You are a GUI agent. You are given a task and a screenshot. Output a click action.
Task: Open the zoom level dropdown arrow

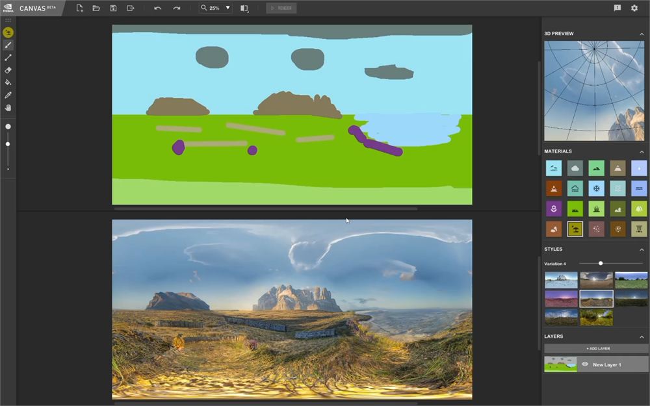pos(227,7)
